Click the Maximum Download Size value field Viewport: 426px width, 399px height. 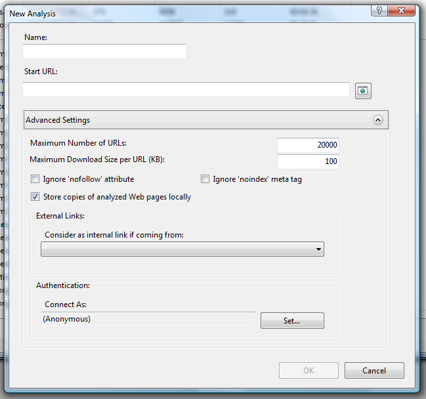click(x=308, y=161)
